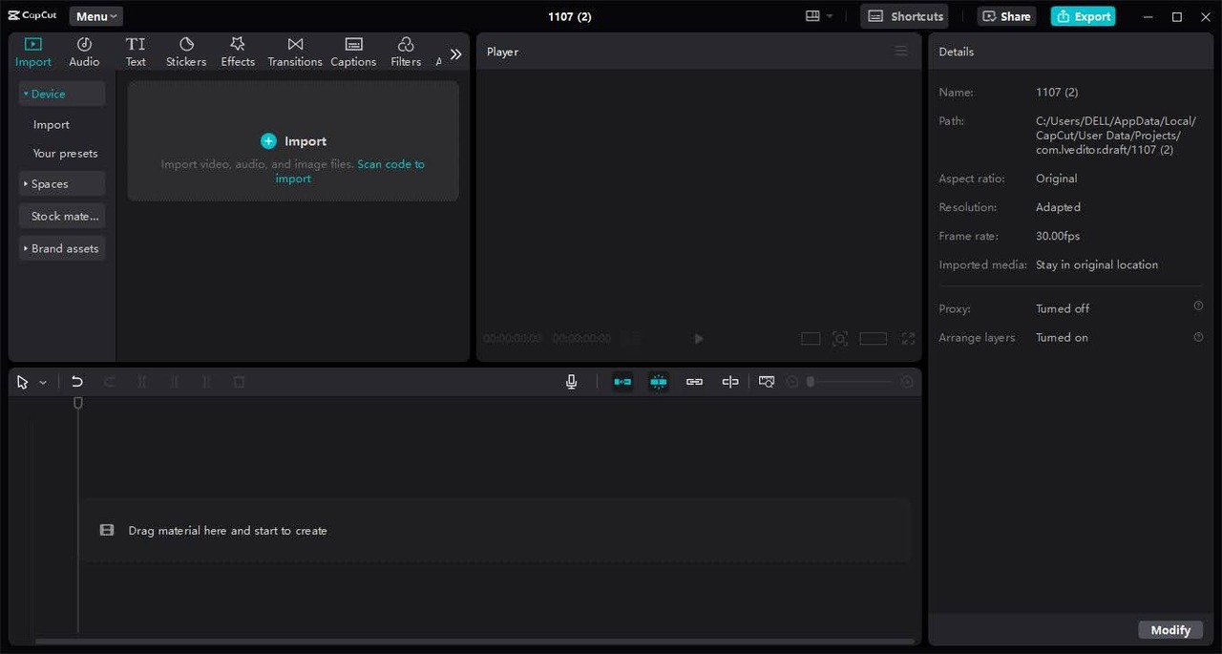The height and width of the screenshot is (654, 1222).
Task: Open the Effects panel
Action: 237,51
